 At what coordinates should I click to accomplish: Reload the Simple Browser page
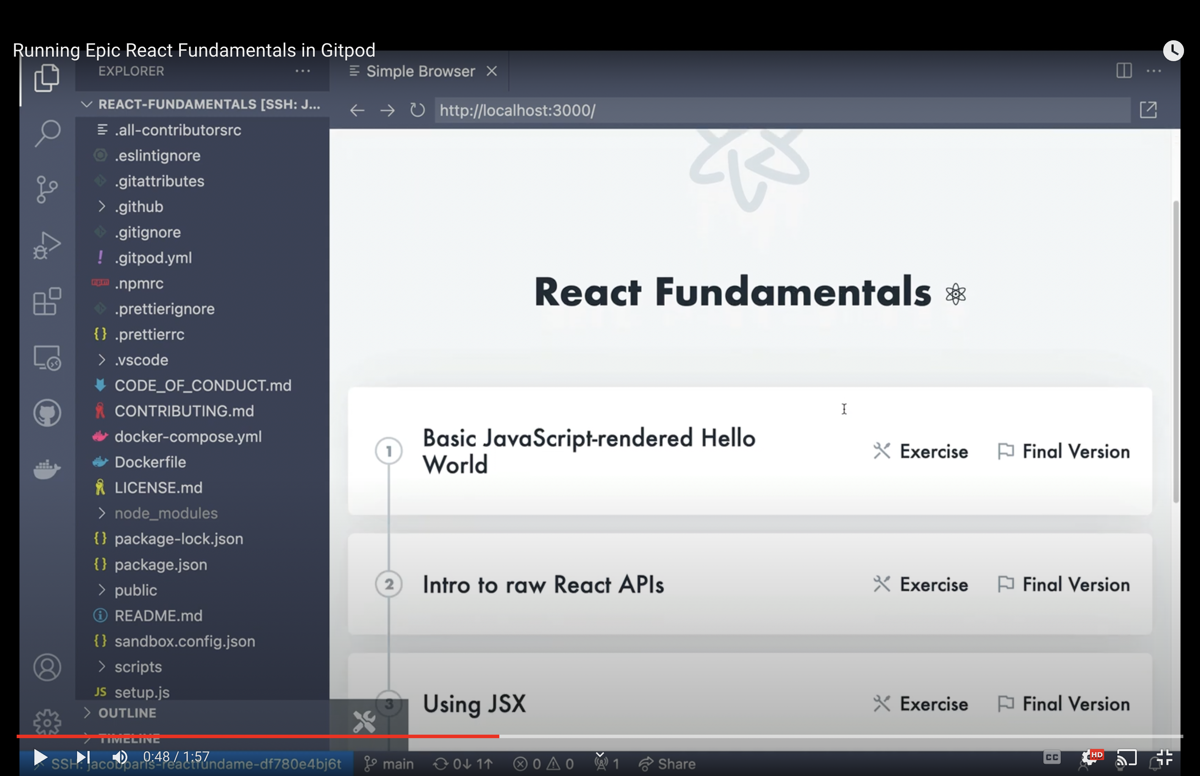pos(417,110)
